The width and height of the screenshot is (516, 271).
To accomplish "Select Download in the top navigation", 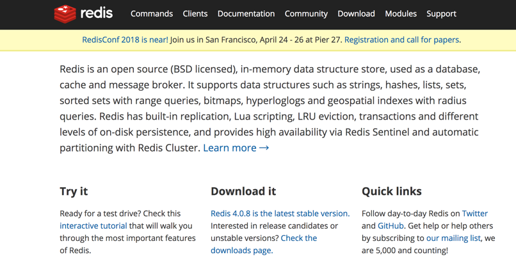I will tap(356, 13).
